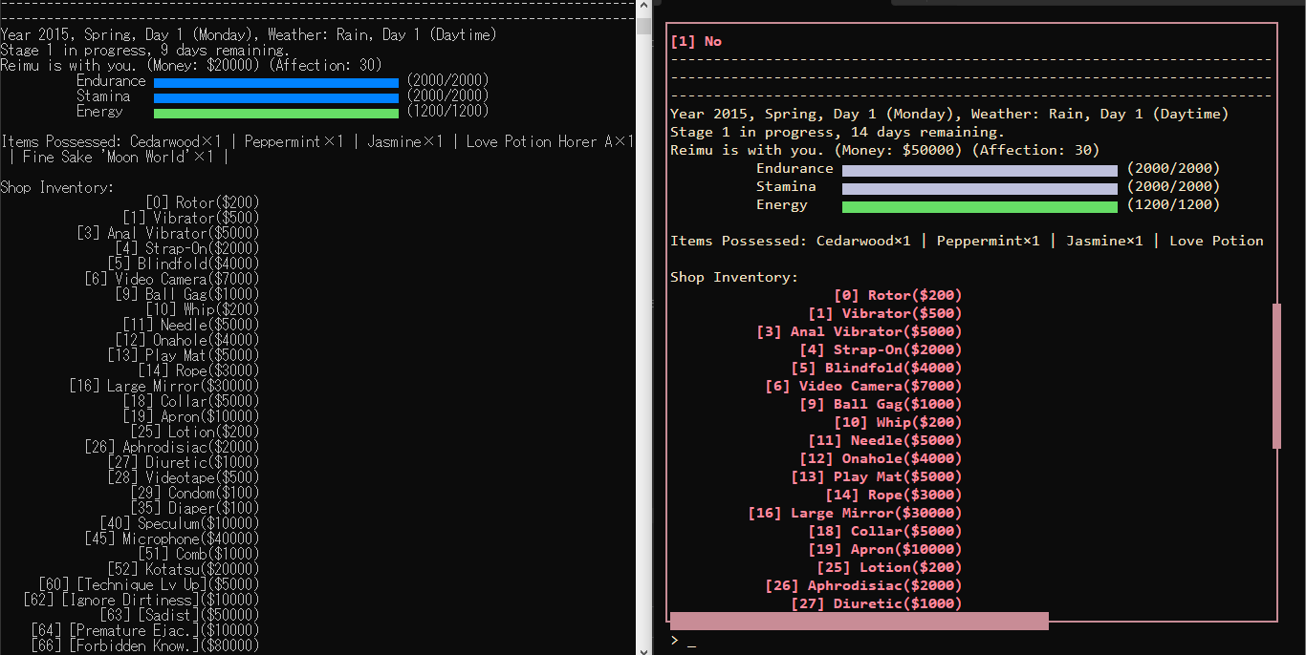
Task: Buy [0] Rotor in the pink window
Action: [898, 295]
